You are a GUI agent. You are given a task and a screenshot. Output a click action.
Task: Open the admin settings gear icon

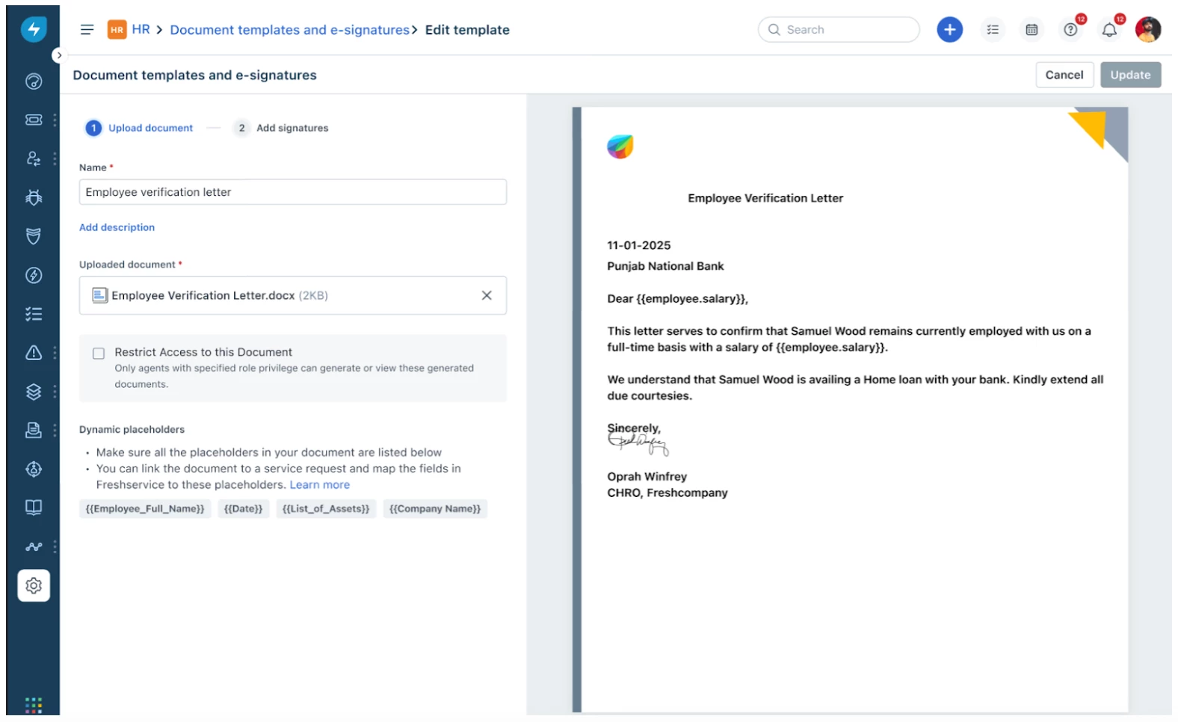click(34, 586)
